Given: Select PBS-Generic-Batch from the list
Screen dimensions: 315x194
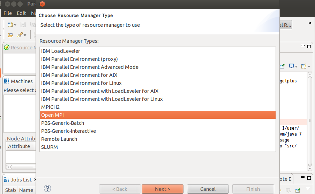Looking at the screenshot, I should point(158,123).
